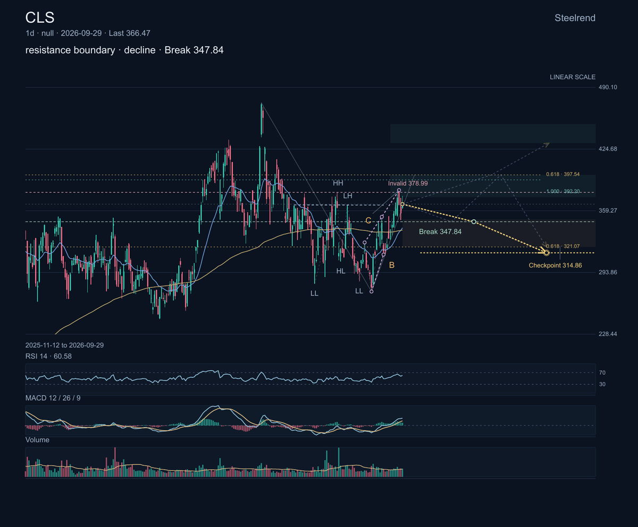
Task: Click the HL swing label
Action: pyautogui.click(x=341, y=271)
